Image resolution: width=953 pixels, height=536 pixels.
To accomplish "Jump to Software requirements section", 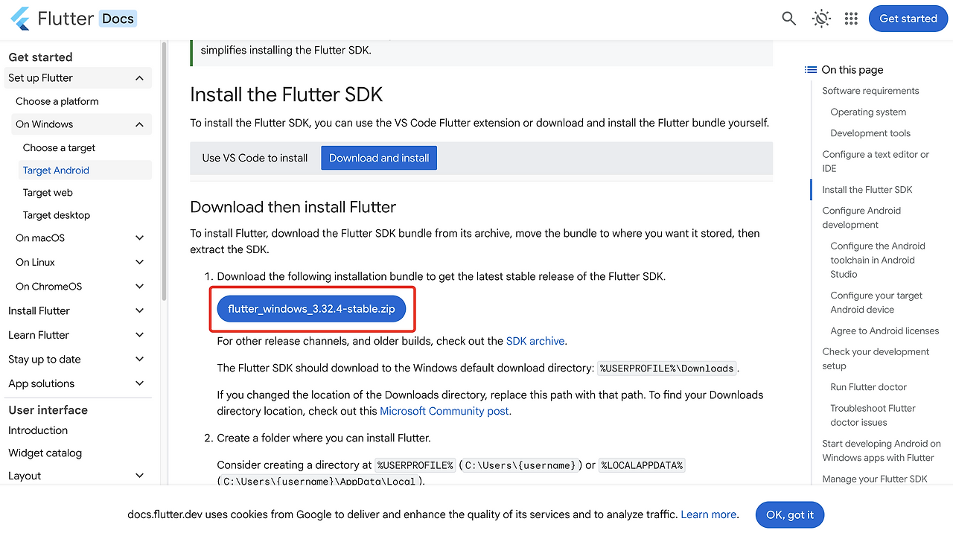I will pyautogui.click(x=870, y=91).
